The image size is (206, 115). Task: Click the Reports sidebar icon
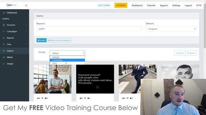pyautogui.click(x=4, y=38)
